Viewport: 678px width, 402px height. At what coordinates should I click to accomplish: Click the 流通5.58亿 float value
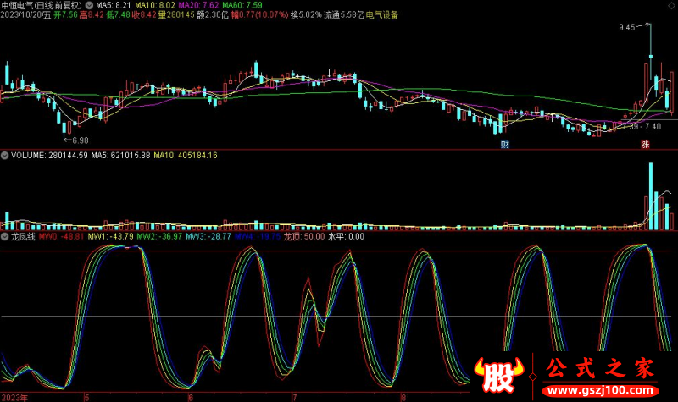(x=344, y=15)
